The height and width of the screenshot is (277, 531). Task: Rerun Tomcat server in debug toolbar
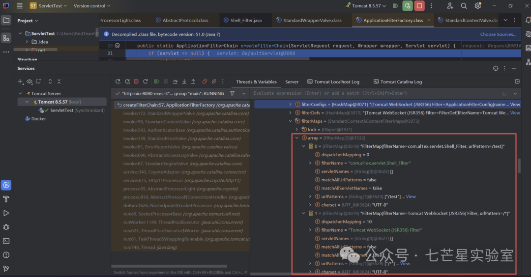[x=118, y=82]
